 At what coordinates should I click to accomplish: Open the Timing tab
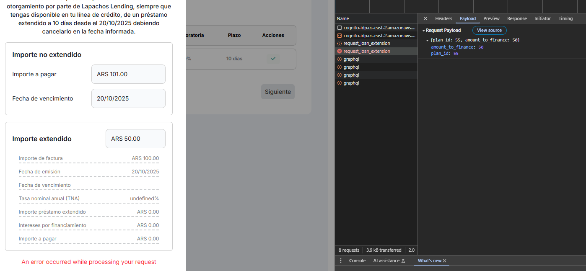565,18
